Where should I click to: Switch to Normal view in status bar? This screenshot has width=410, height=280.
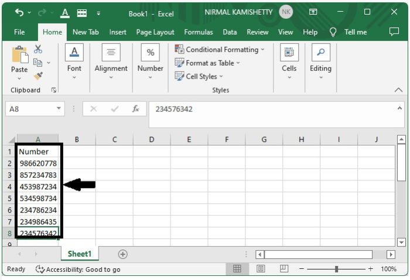[x=237, y=269]
